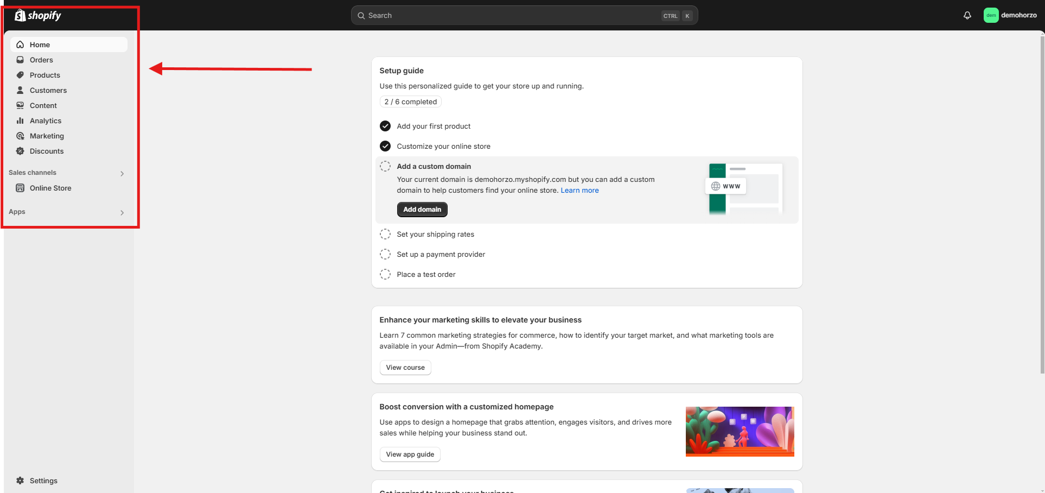The image size is (1045, 493).
Task: Click the Marketing target icon
Action: (20, 136)
